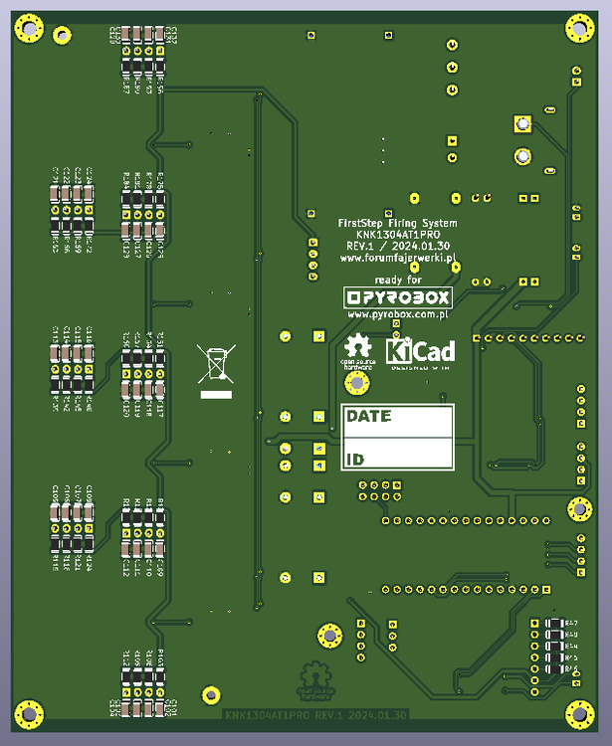Click the top-right corner mounting hole
612x746 pixels.
coord(580,29)
